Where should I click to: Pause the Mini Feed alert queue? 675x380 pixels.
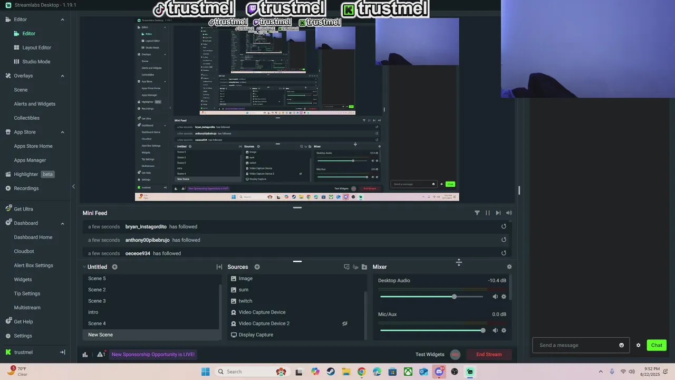coord(488,213)
